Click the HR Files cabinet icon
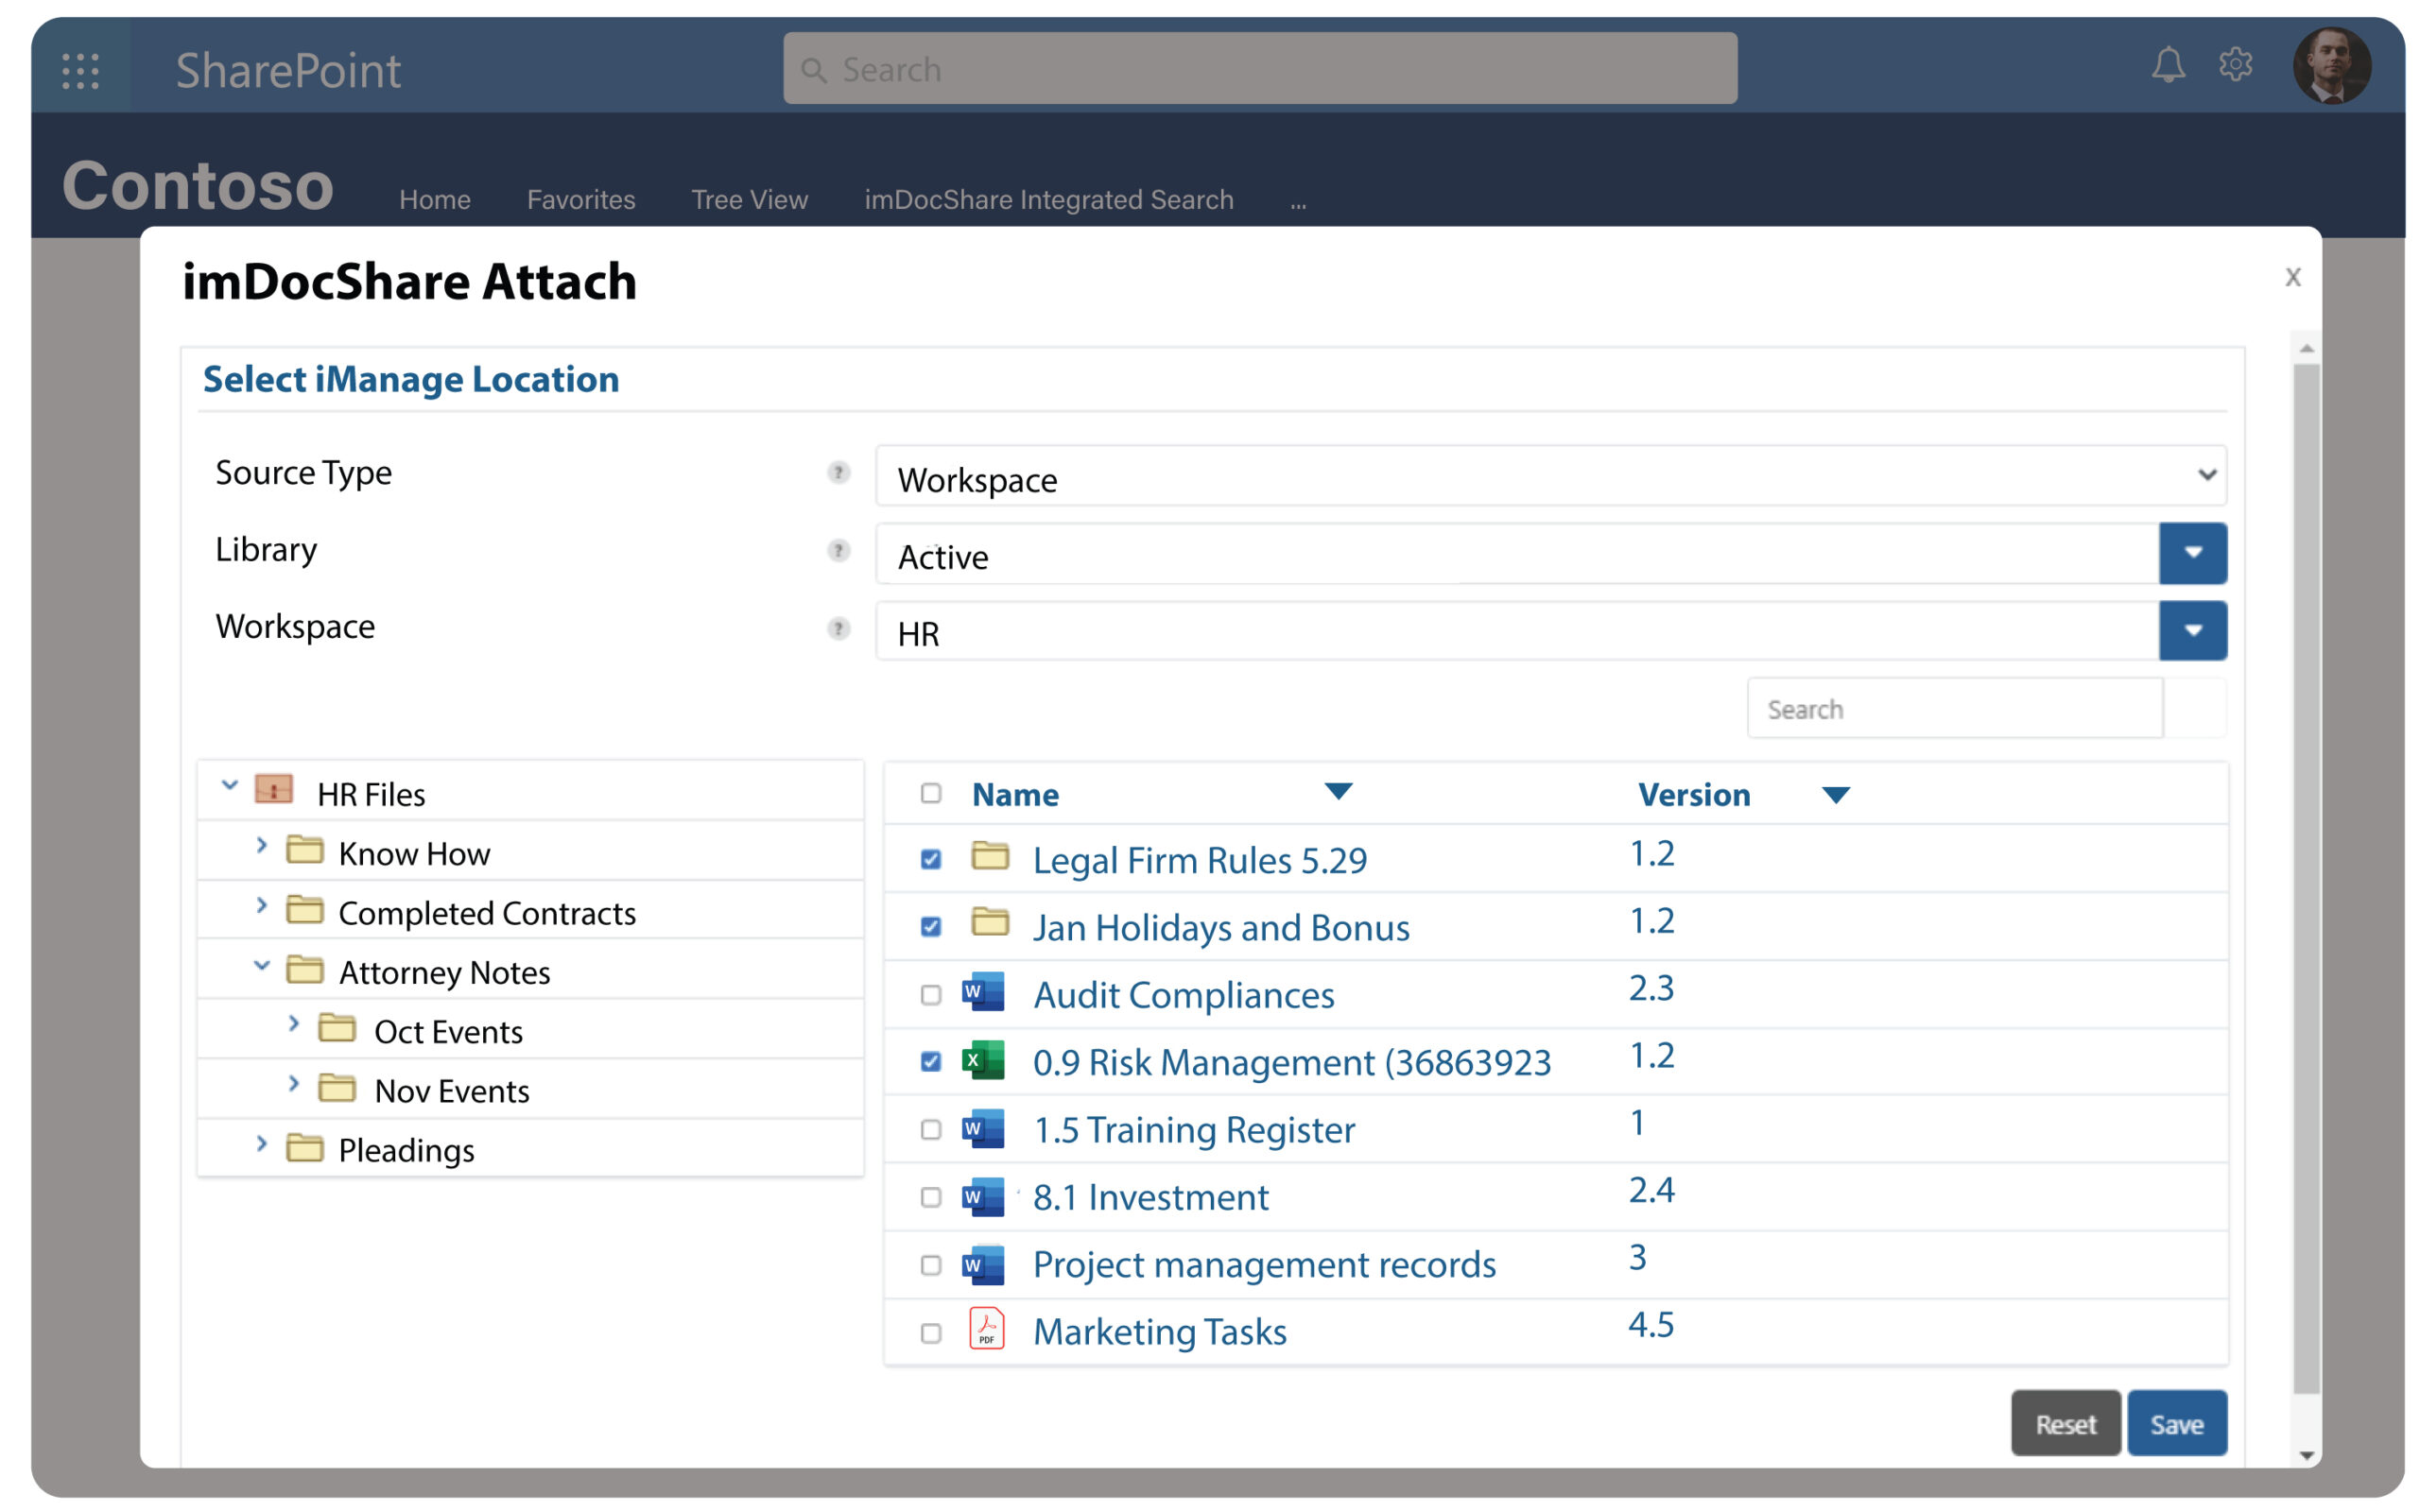2420x1512 pixels. (274, 789)
